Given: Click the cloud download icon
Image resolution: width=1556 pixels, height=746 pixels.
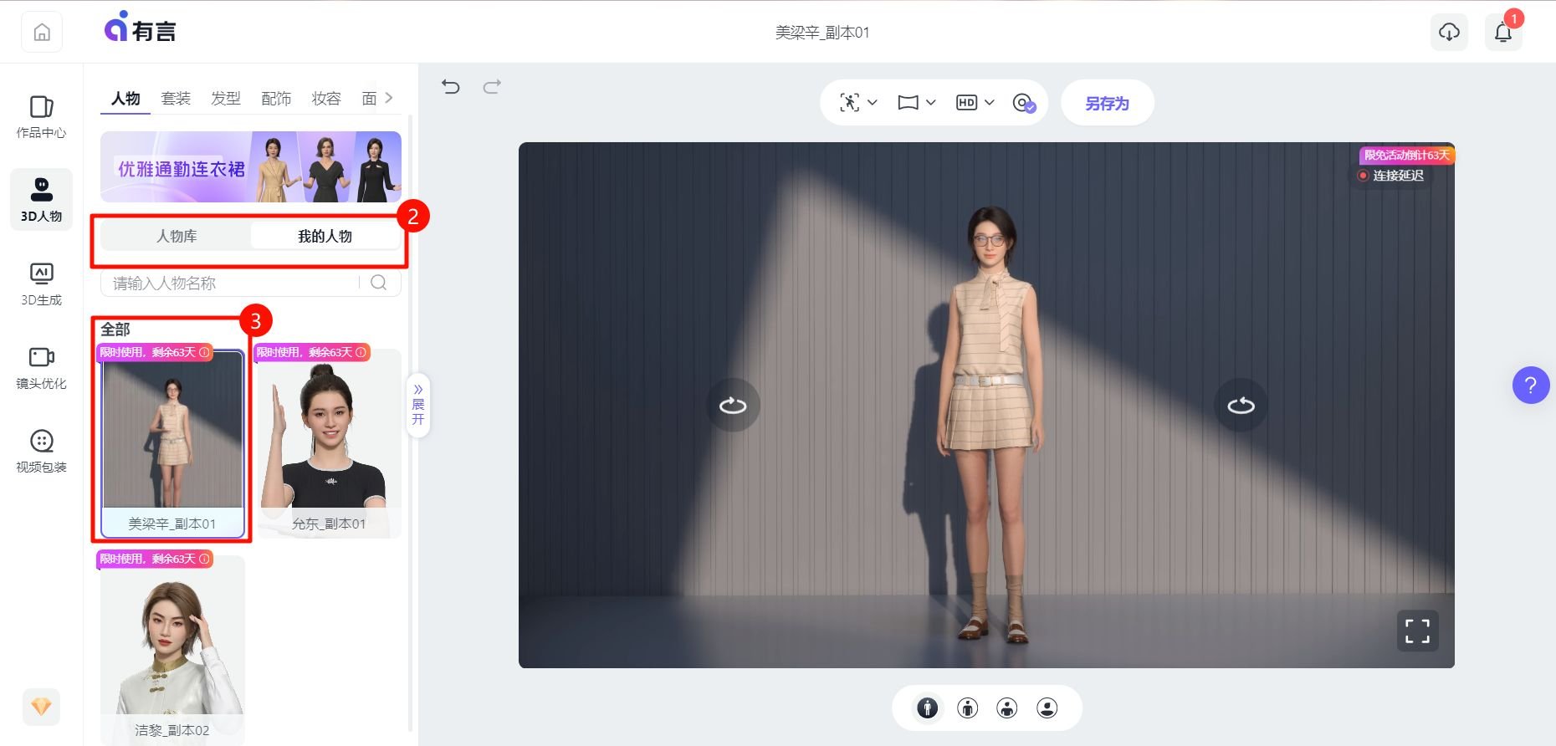Looking at the screenshot, I should (x=1449, y=33).
